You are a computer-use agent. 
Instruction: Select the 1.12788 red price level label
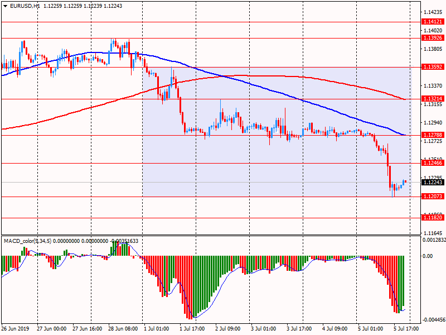click(433, 135)
